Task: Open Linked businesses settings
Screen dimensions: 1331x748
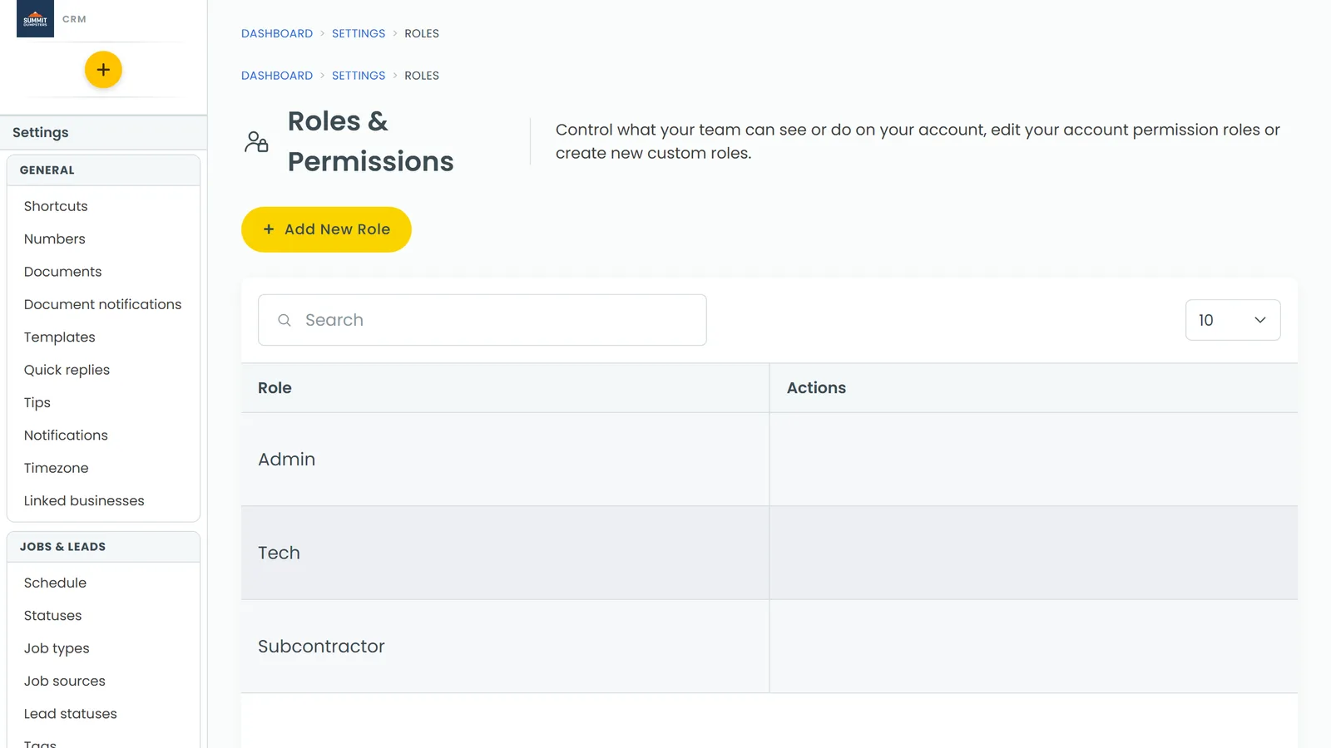Action: [84, 501]
